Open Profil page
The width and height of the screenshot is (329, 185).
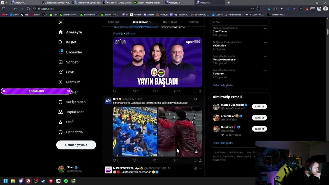(x=66, y=122)
